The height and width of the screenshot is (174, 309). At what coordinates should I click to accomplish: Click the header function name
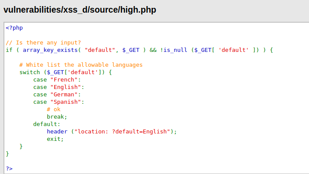(57, 132)
